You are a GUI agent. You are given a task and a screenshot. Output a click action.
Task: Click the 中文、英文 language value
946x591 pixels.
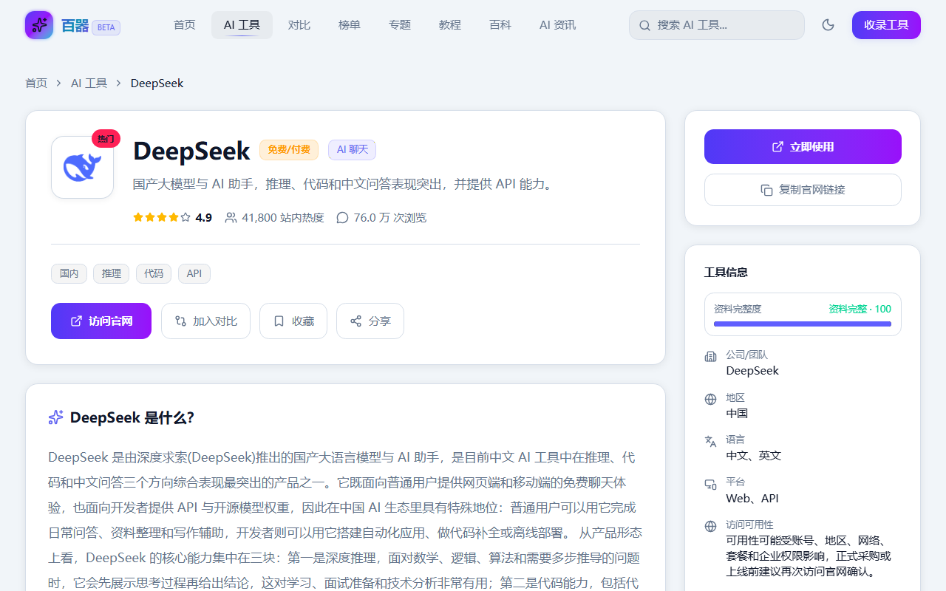coord(754,456)
